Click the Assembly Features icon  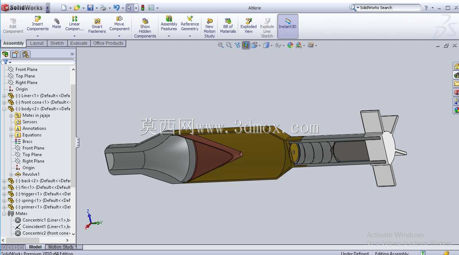tap(169, 19)
